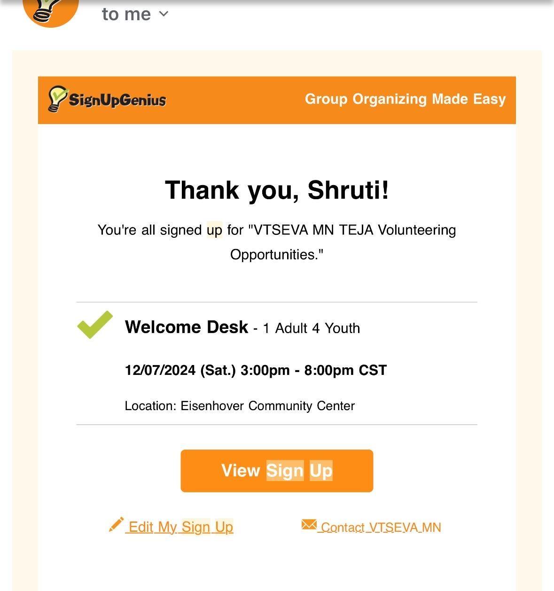Image resolution: width=554 pixels, height=591 pixels.
Task: Click the "to me" recipient text
Action: [x=126, y=15]
